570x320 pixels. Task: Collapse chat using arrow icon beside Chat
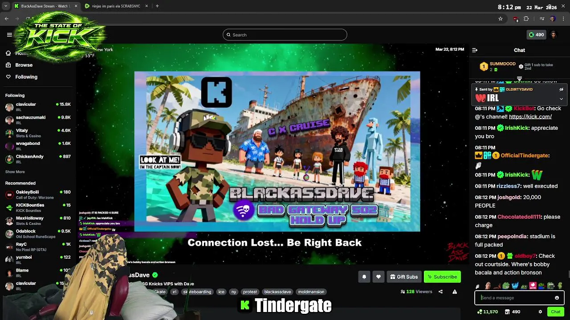[x=475, y=50]
